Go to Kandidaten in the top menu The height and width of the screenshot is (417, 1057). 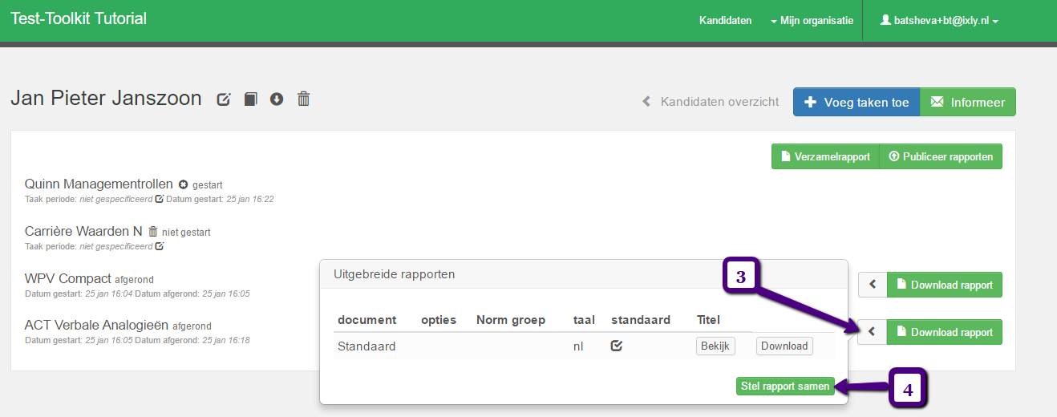click(725, 21)
